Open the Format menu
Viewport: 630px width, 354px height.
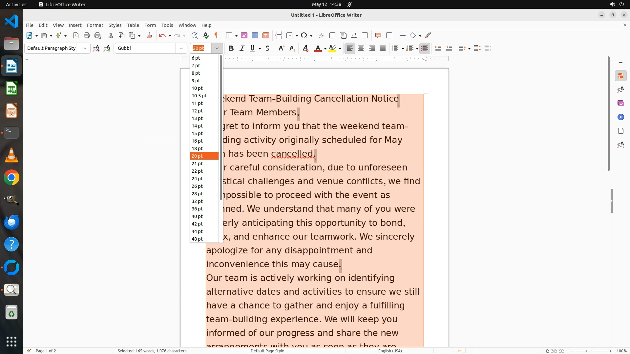pos(95,25)
